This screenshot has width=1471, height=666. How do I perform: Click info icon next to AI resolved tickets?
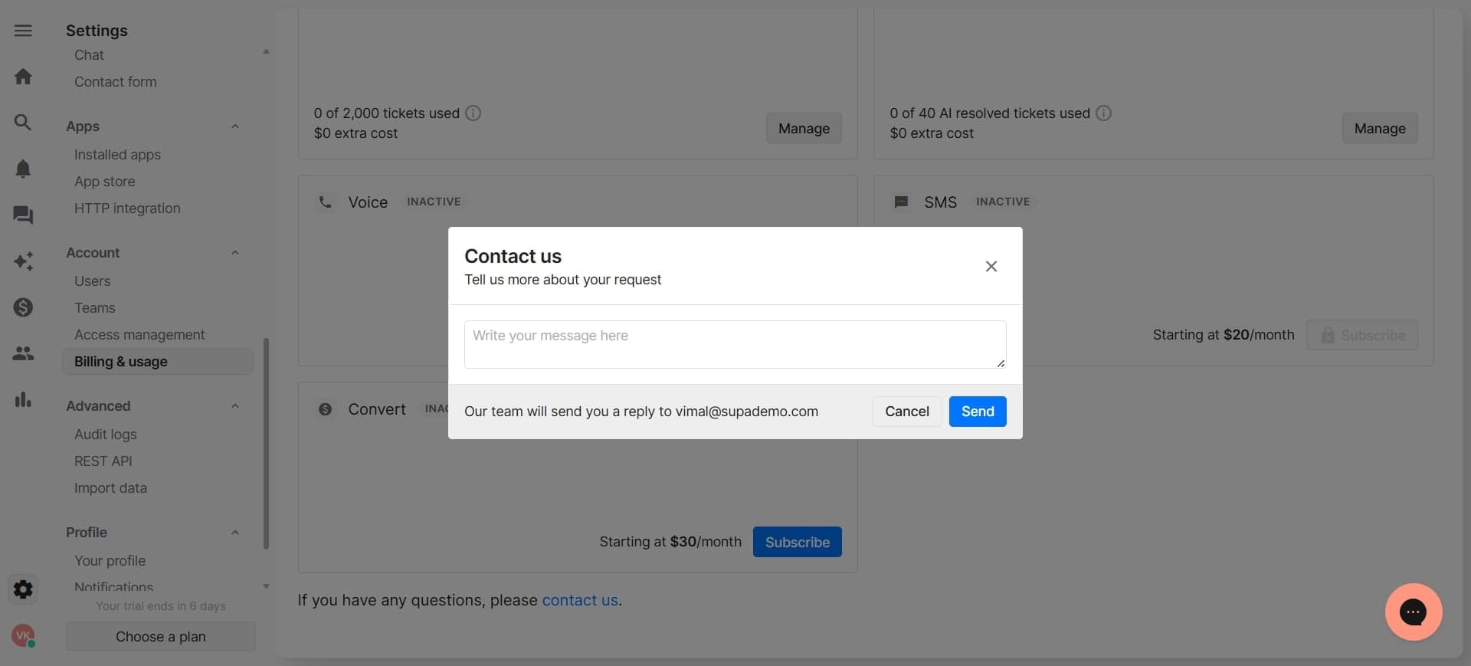pos(1103,113)
